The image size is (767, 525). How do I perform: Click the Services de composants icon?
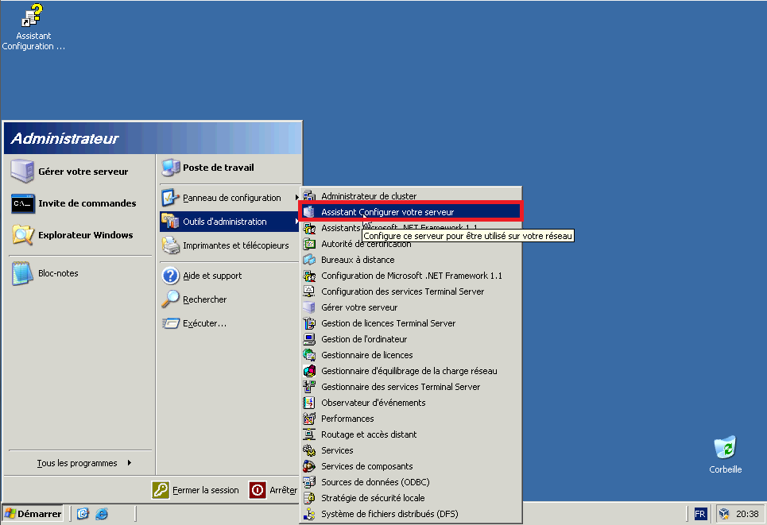tap(309, 466)
